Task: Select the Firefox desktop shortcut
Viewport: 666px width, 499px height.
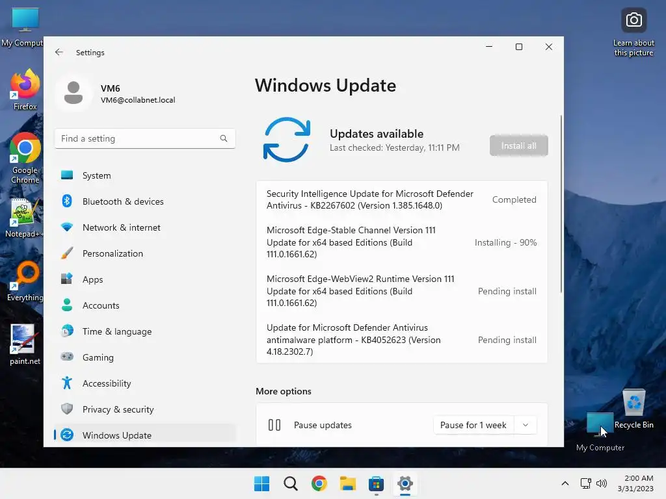Action: (x=25, y=90)
